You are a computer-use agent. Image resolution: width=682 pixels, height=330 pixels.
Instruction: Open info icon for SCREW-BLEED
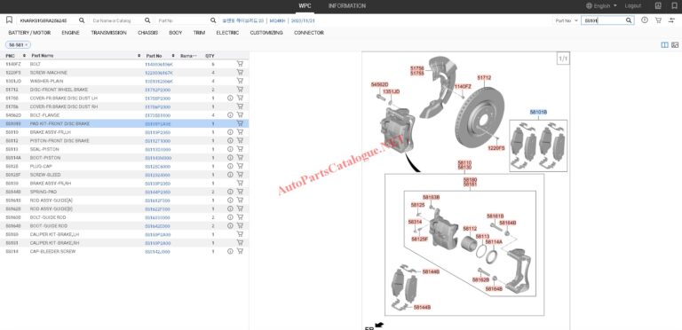pyautogui.click(x=230, y=175)
